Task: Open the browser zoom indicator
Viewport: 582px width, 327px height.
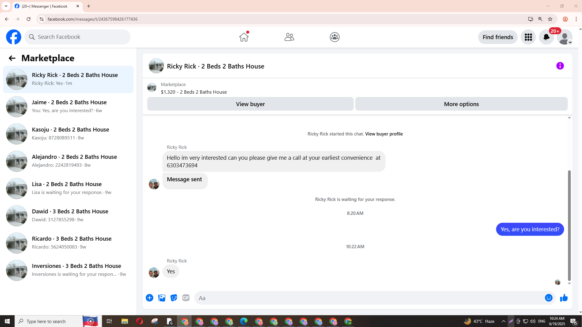Action: pos(540,19)
